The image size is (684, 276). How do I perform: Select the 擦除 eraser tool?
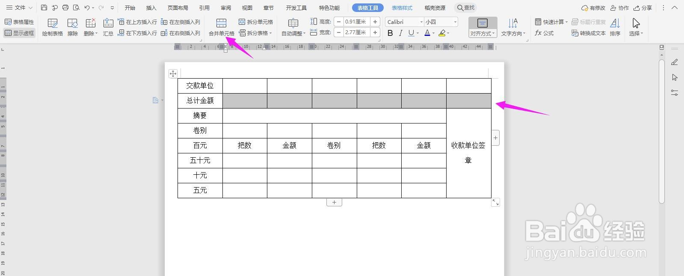tap(73, 27)
